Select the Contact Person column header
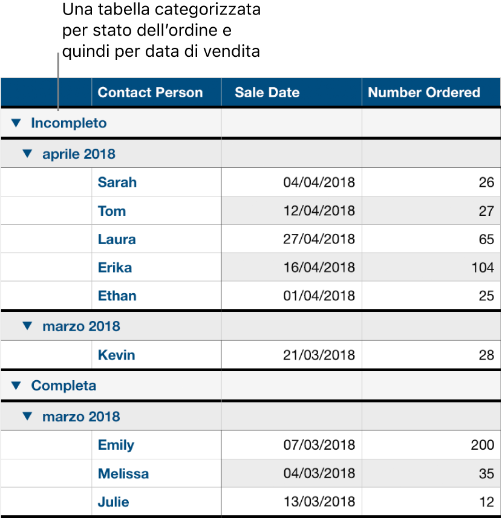The height and width of the screenshot is (518, 502). pyautogui.click(x=150, y=92)
